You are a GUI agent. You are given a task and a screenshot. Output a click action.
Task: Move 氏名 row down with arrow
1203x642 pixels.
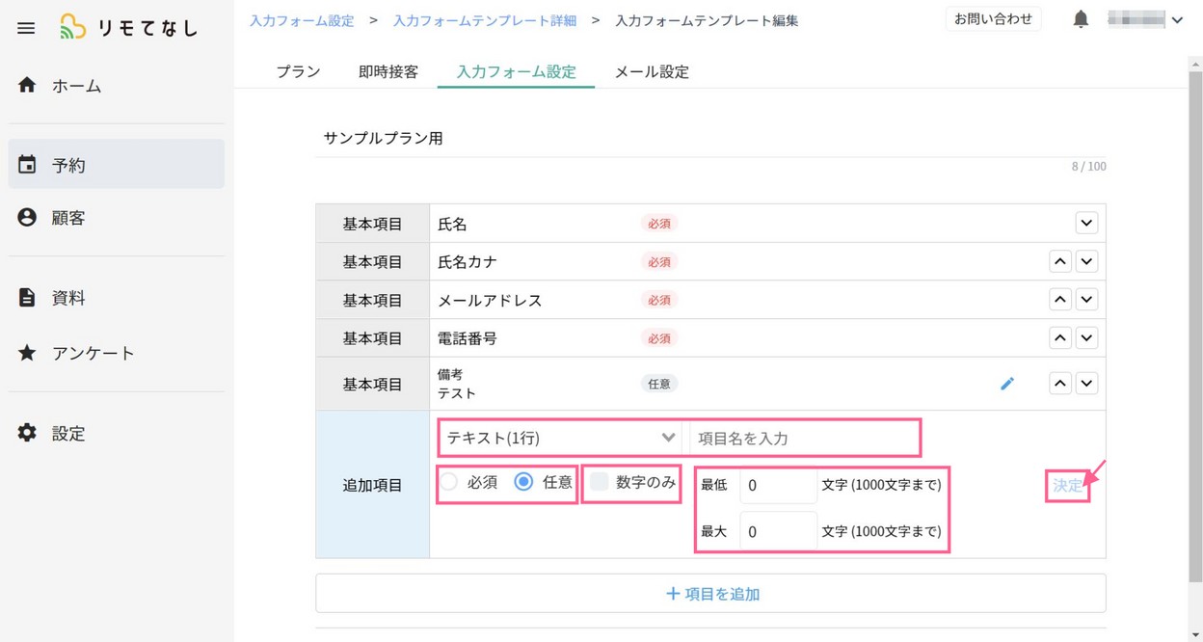click(x=1086, y=223)
